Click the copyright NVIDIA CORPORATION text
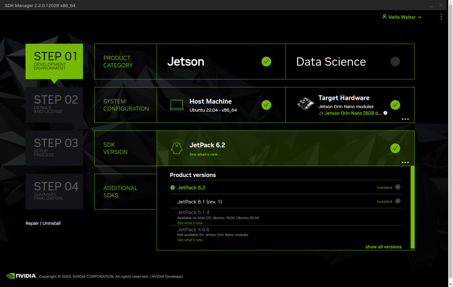This screenshot has width=453, height=287. [93, 276]
